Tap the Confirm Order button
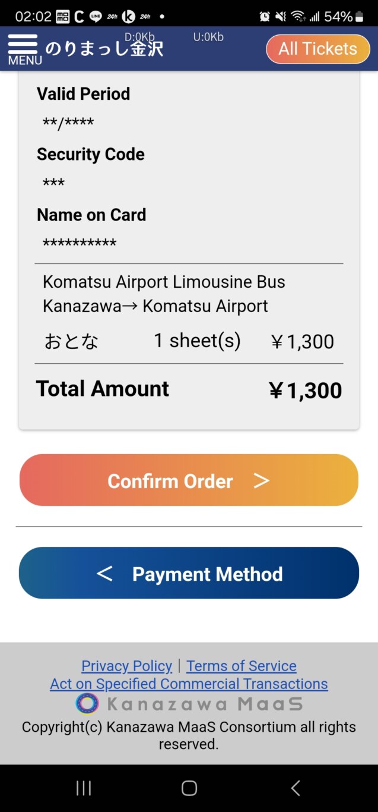This screenshot has height=812, width=378. click(189, 480)
